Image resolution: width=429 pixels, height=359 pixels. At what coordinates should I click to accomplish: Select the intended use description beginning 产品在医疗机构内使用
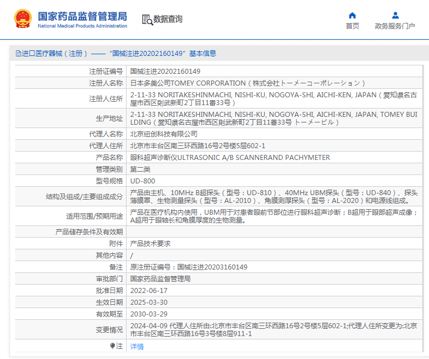coord(274,216)
